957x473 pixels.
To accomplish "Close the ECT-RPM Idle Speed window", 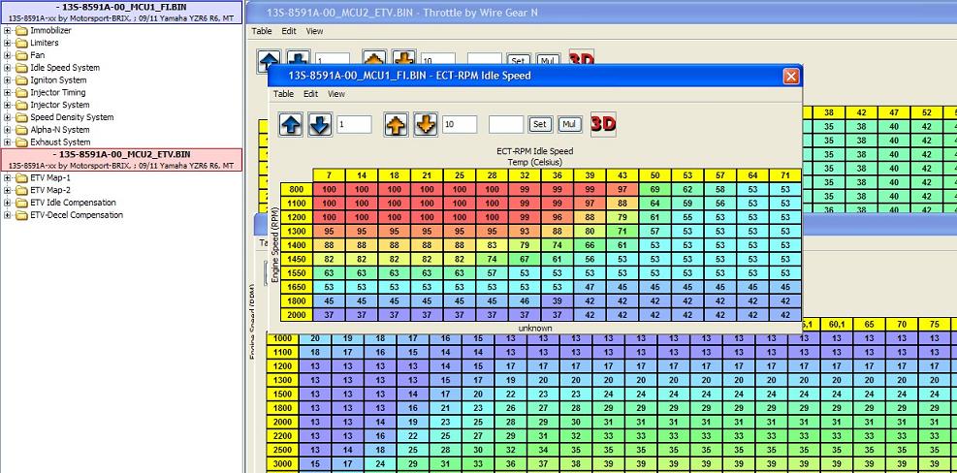I will (x=791, y=76).
